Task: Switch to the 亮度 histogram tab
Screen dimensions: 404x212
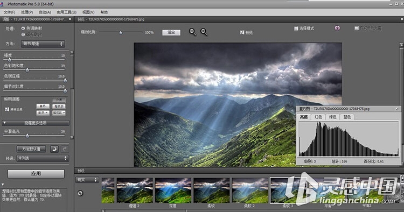Action: coord(304,117)
